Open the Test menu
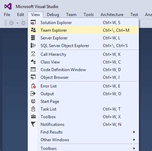152x151 pixels. pos(134,15)
